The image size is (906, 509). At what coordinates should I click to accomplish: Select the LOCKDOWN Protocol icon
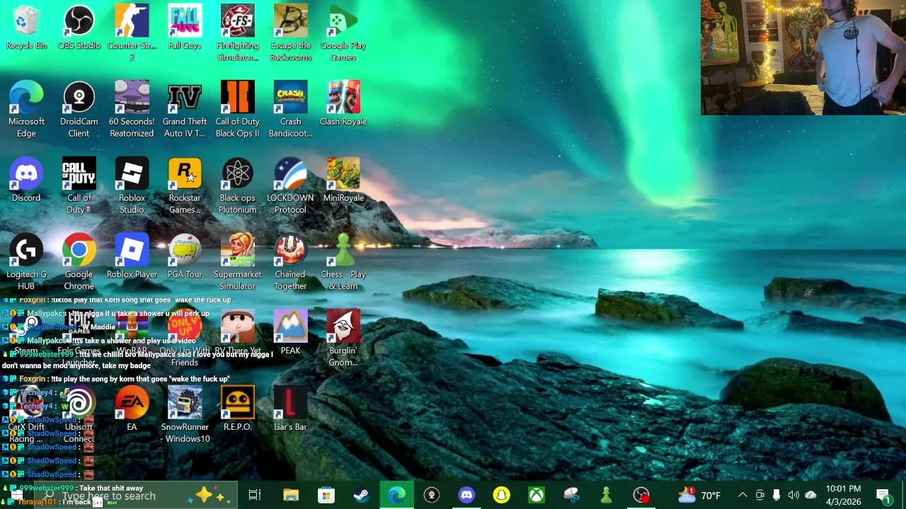[x=290, y=186]
